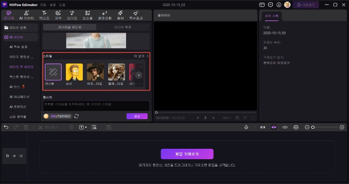The image size is (349, 184).
Task: Switch to the 비디오 확장 tab
Action: click(x=123, y=27)
